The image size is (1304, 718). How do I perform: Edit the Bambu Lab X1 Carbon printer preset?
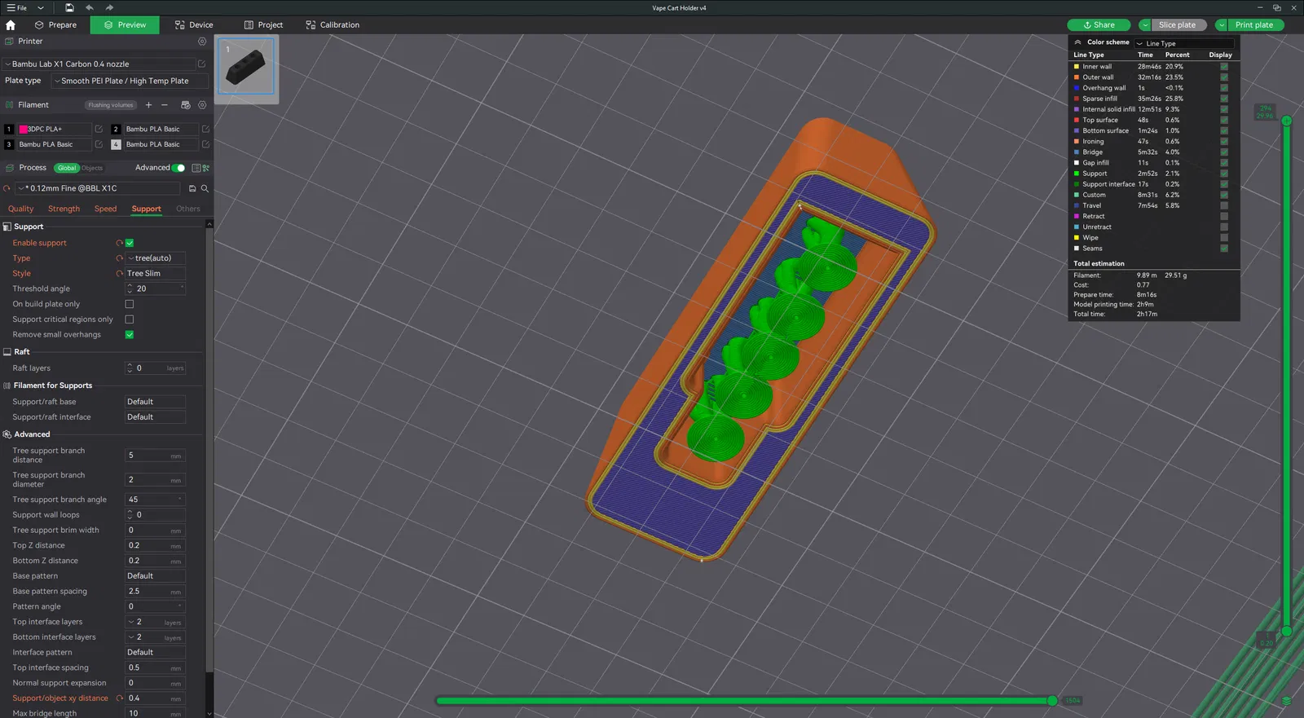[201, 64]
